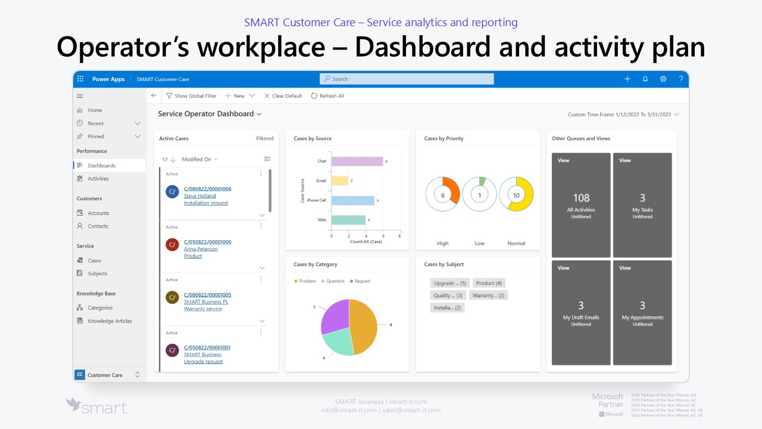This screenshot has height=429, width=762.
Task: Click Show Global Filter in command bar
Action: (191, 96)
